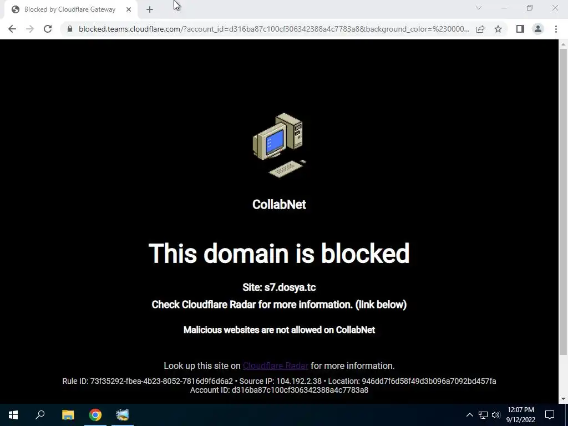
Task: Open the notification center icon
Action: pyautogui.click(x=550, y=415)
